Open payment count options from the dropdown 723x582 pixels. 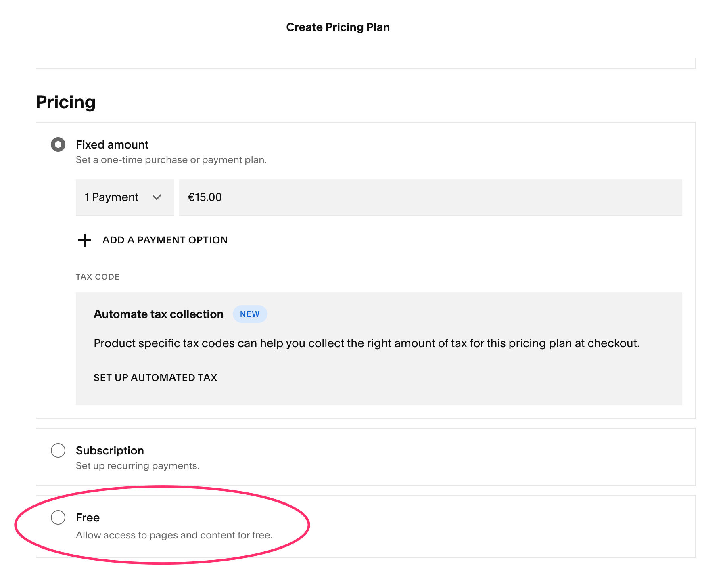click(x=125, y=197)
